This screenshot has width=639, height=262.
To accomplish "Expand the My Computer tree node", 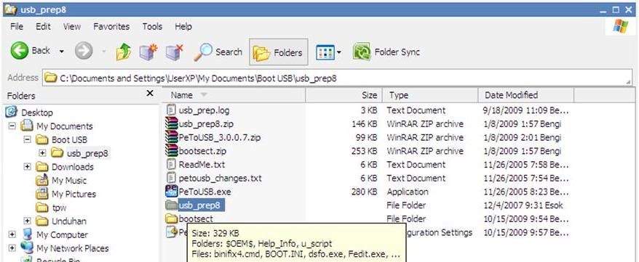I will coord(12,234).
